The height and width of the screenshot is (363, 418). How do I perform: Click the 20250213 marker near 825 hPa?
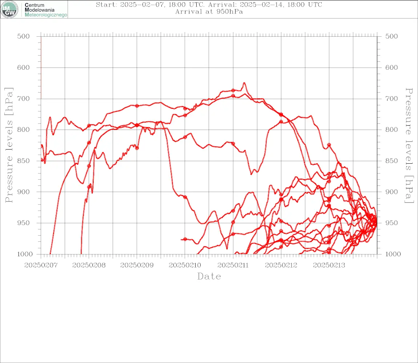tap(329, 145)
